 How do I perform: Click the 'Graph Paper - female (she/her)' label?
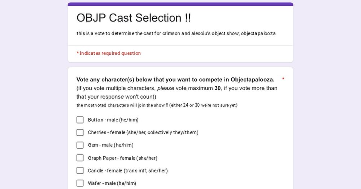tap(122, 158)
